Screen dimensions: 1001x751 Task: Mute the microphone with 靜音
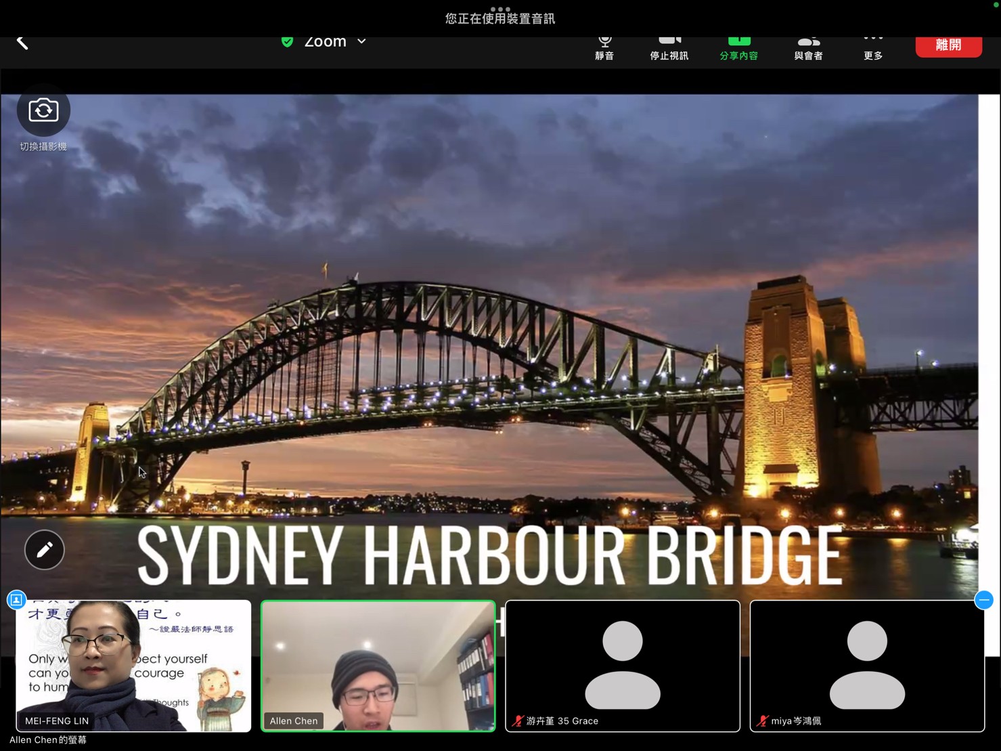click(x=604, y=47)
